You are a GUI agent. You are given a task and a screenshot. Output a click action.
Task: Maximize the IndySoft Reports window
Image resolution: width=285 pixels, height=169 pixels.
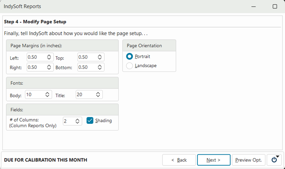pos(275,6)
